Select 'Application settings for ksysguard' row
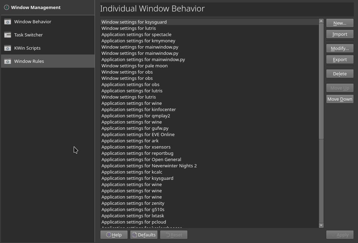358x243 pixels. [x=210, y=178]
